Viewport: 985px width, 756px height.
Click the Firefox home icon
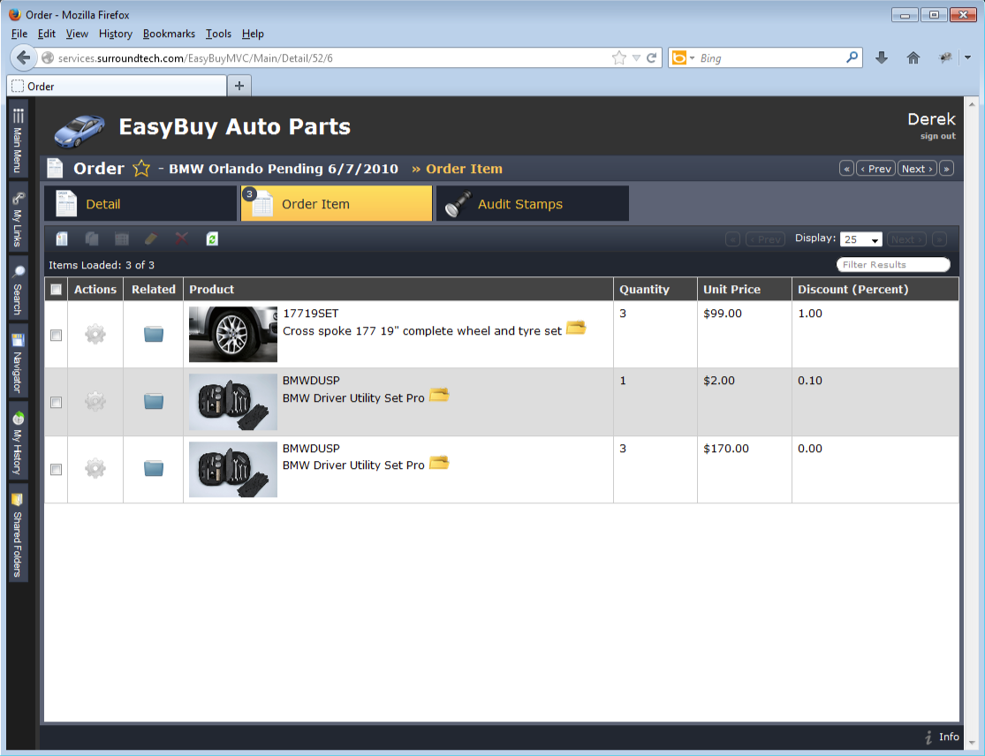(913, 57)
